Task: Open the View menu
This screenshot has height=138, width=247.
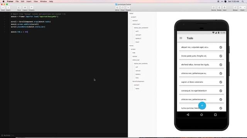Action: [x=36, y=2]
